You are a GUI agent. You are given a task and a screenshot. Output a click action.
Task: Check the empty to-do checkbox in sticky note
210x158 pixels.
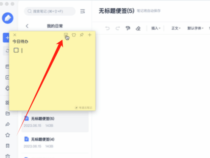16,50
